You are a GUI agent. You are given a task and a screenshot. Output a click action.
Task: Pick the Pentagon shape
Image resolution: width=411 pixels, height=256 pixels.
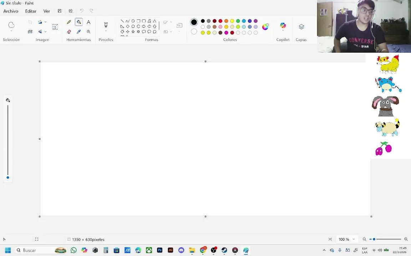tap(133, 26)
